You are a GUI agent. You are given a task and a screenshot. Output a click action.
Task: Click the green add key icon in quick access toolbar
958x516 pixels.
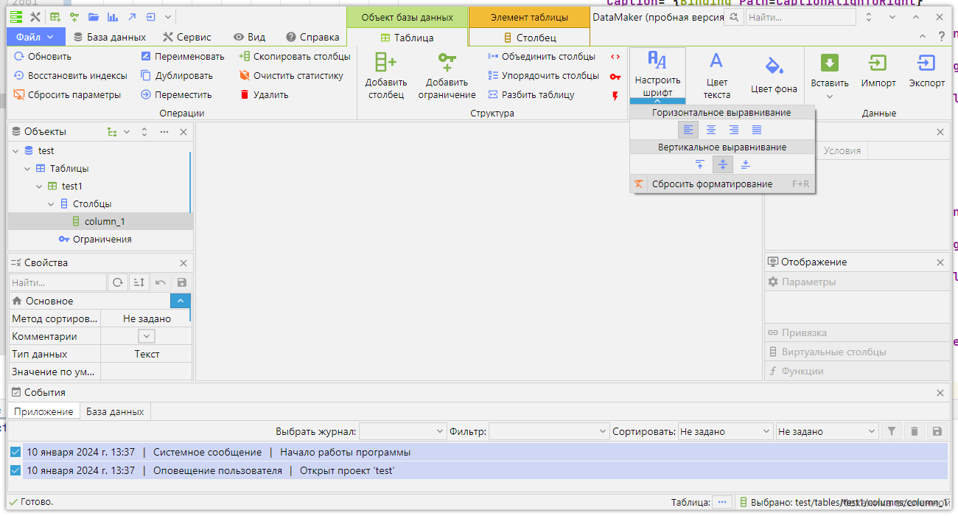pyautogui.click(x=74, y=17)
